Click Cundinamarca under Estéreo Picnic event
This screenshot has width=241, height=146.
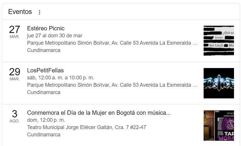[x=44, y=50]
